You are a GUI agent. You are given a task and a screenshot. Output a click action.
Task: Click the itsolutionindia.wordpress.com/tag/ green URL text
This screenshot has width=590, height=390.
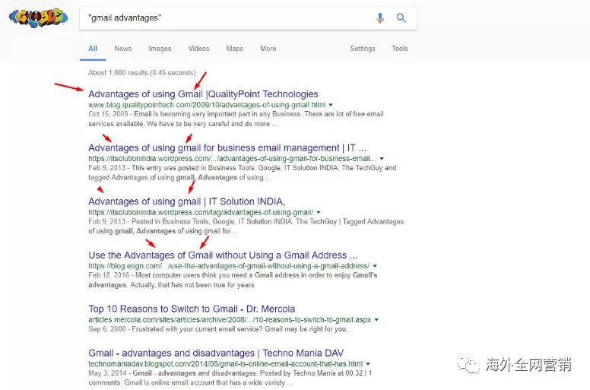201,213
